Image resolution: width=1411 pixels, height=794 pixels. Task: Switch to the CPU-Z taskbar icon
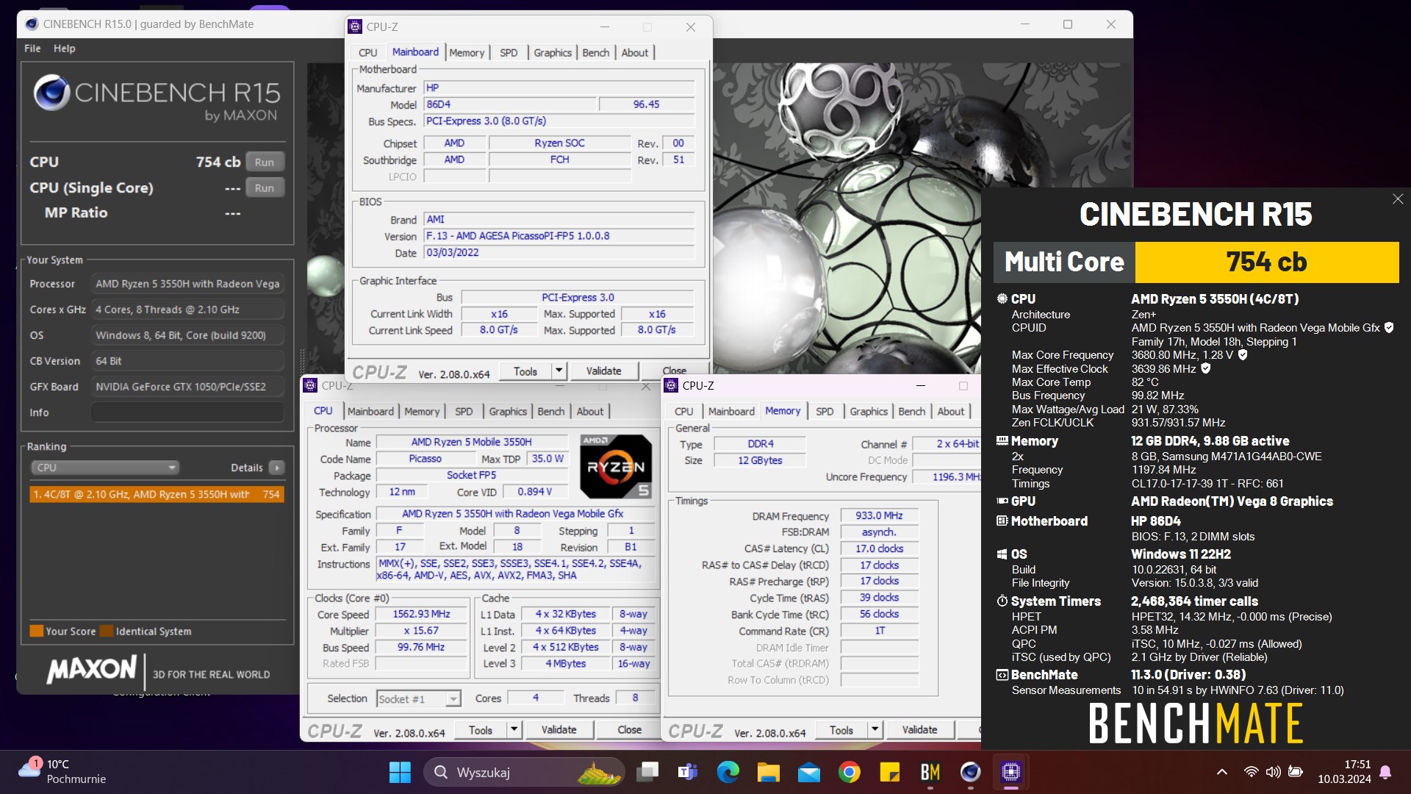[x=1011, y=772]
